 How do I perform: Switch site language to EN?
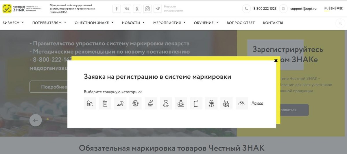click(x=333, y=9)
